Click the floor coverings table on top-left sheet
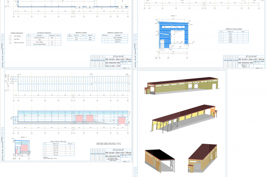This screenshot has height=177, width=266. pyautogui.click(x=115, y=38)
